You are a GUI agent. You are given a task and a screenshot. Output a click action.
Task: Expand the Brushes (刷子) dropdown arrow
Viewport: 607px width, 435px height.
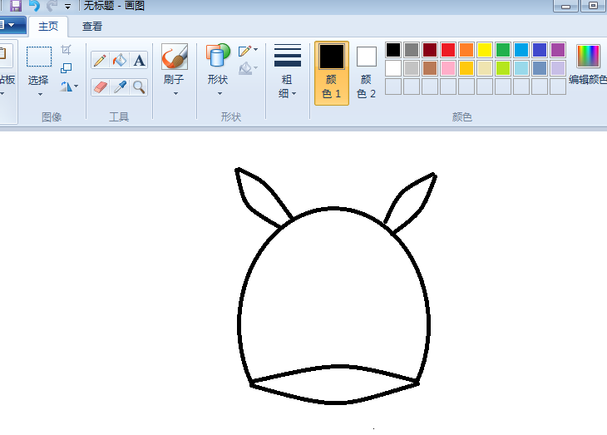point(175,93)
